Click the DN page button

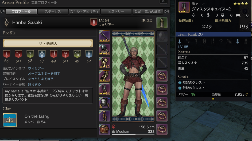[167, 11]
